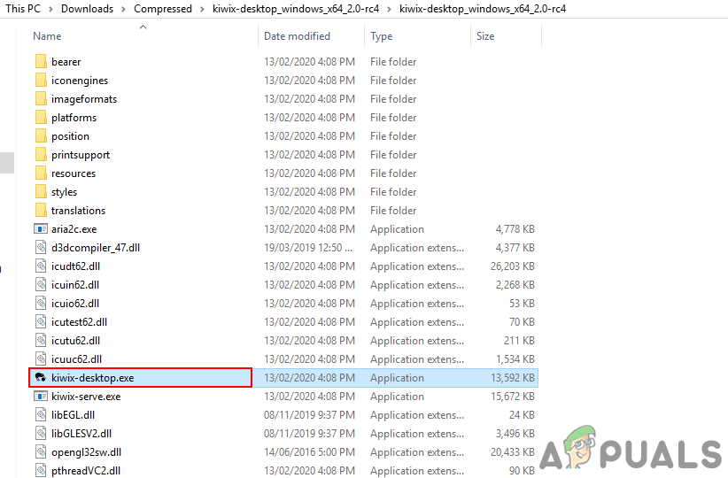Go to parent kiwix-desktop_windows_x64_2.0-rc4 breadcrumb
Image resolution: width=728 pixels, height=478 pixels.
pyautogui.click(x=296, y=9)
